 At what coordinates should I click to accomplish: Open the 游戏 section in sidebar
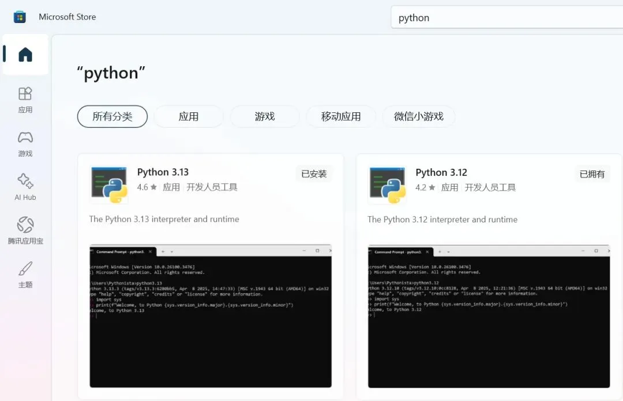click(x=25, y=143)
